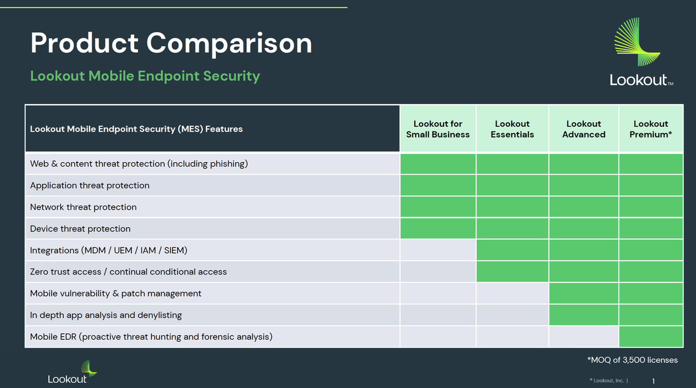Click the Lookout logo in the footer
This screenshot has width=696, height=388.
pyautogui.click(x=72, y=372)
